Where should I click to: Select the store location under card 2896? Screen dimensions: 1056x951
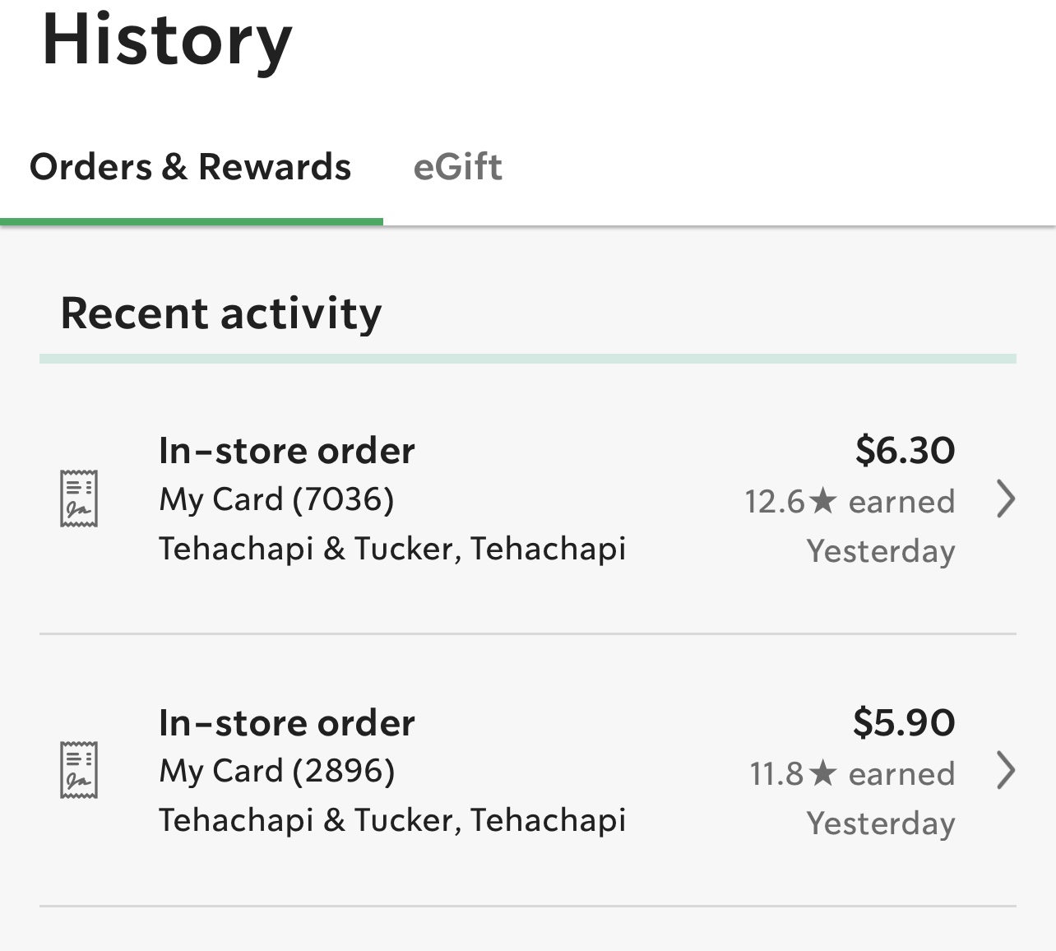point(392,820)
